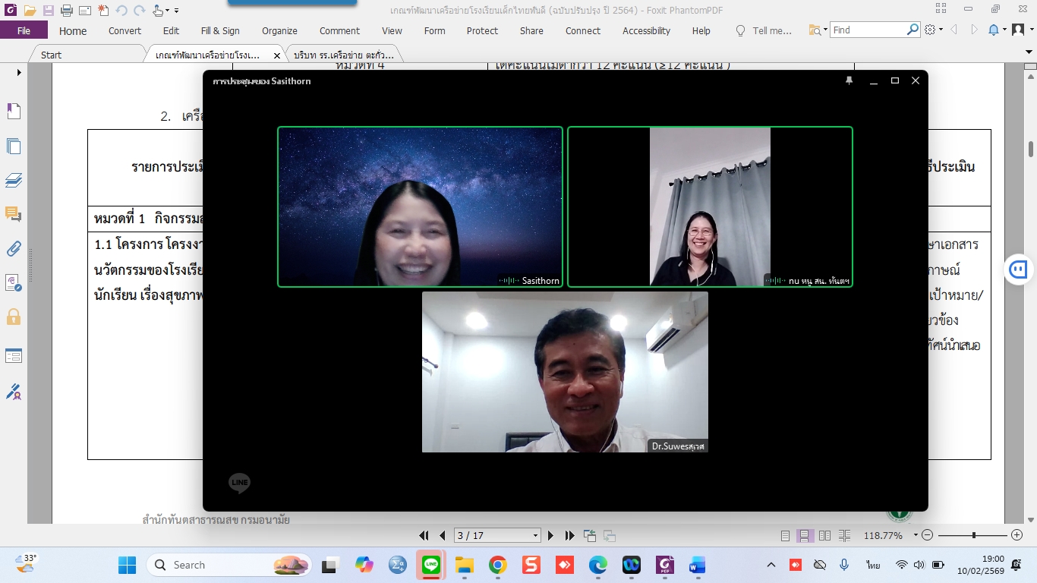1037x583 pixels.
Task: Enable continuous page view mode
Action: coord(804,536)
